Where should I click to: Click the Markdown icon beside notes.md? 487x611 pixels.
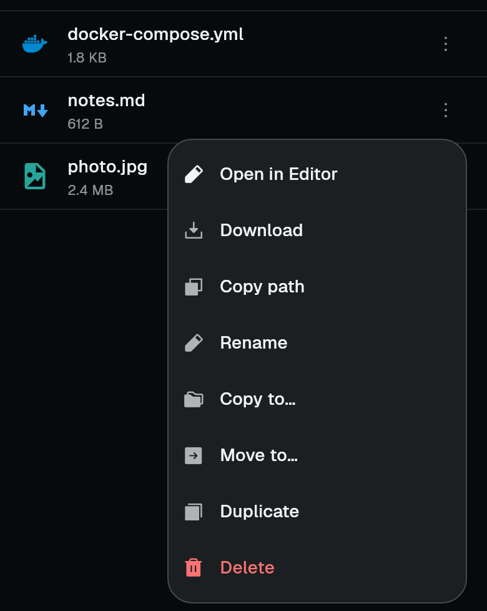coord(36,111)
